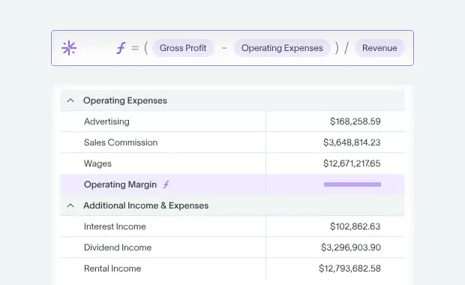Click the minus operator in the formula
The height and width of the screenshot is (285, 465).
(x=224, y=48)
